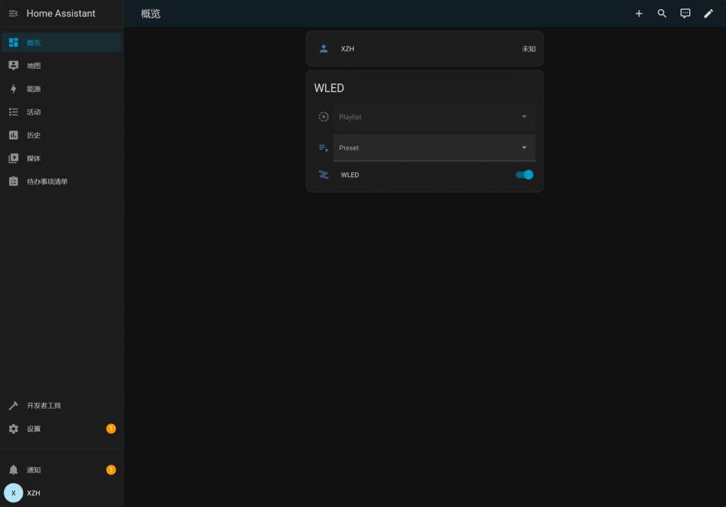The height and width of the screenshot is (507, 726).
Task: Open the XZH user profile avatar
Action: 13,493
